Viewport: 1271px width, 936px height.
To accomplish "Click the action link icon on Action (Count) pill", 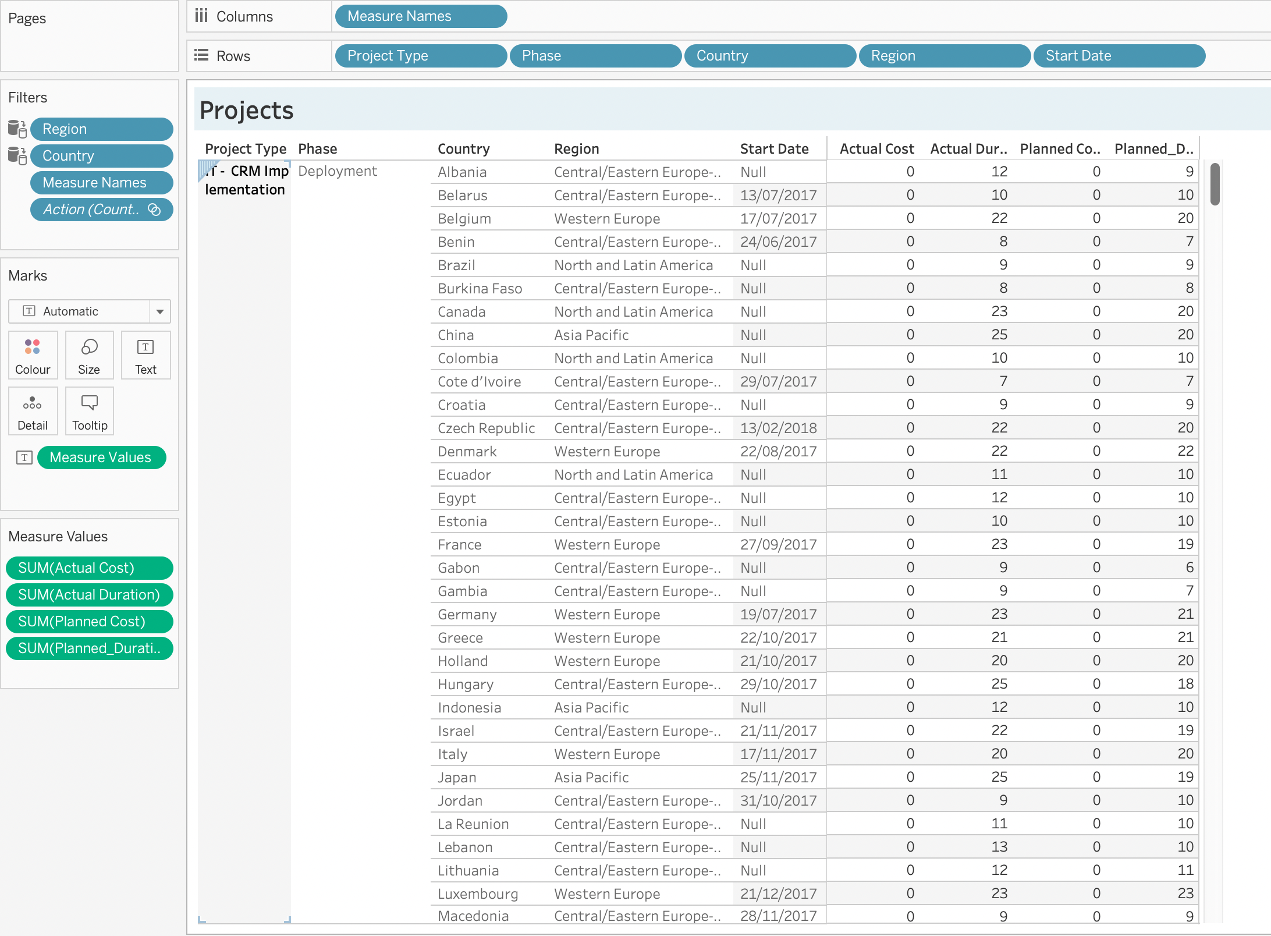I will 153,210.
